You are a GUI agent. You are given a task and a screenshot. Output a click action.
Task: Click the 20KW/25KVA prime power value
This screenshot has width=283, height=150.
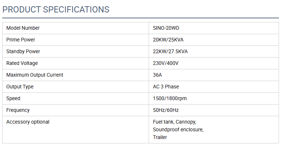tap(168, 40)
